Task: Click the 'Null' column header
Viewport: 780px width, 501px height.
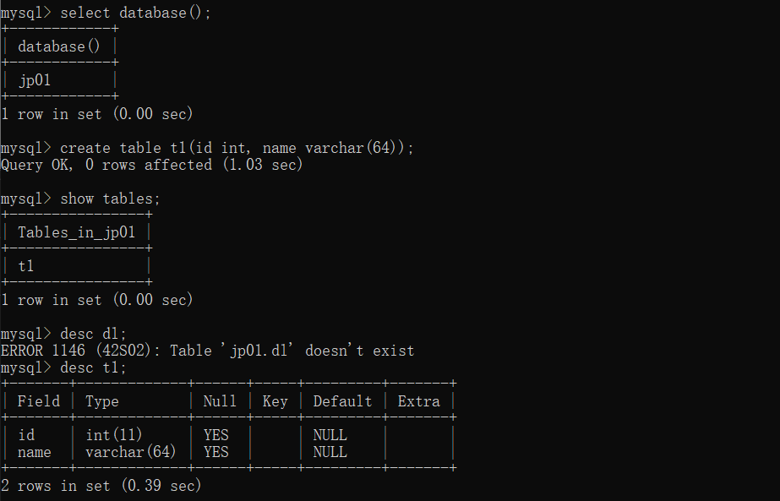Action: click(x=220, y=401)
